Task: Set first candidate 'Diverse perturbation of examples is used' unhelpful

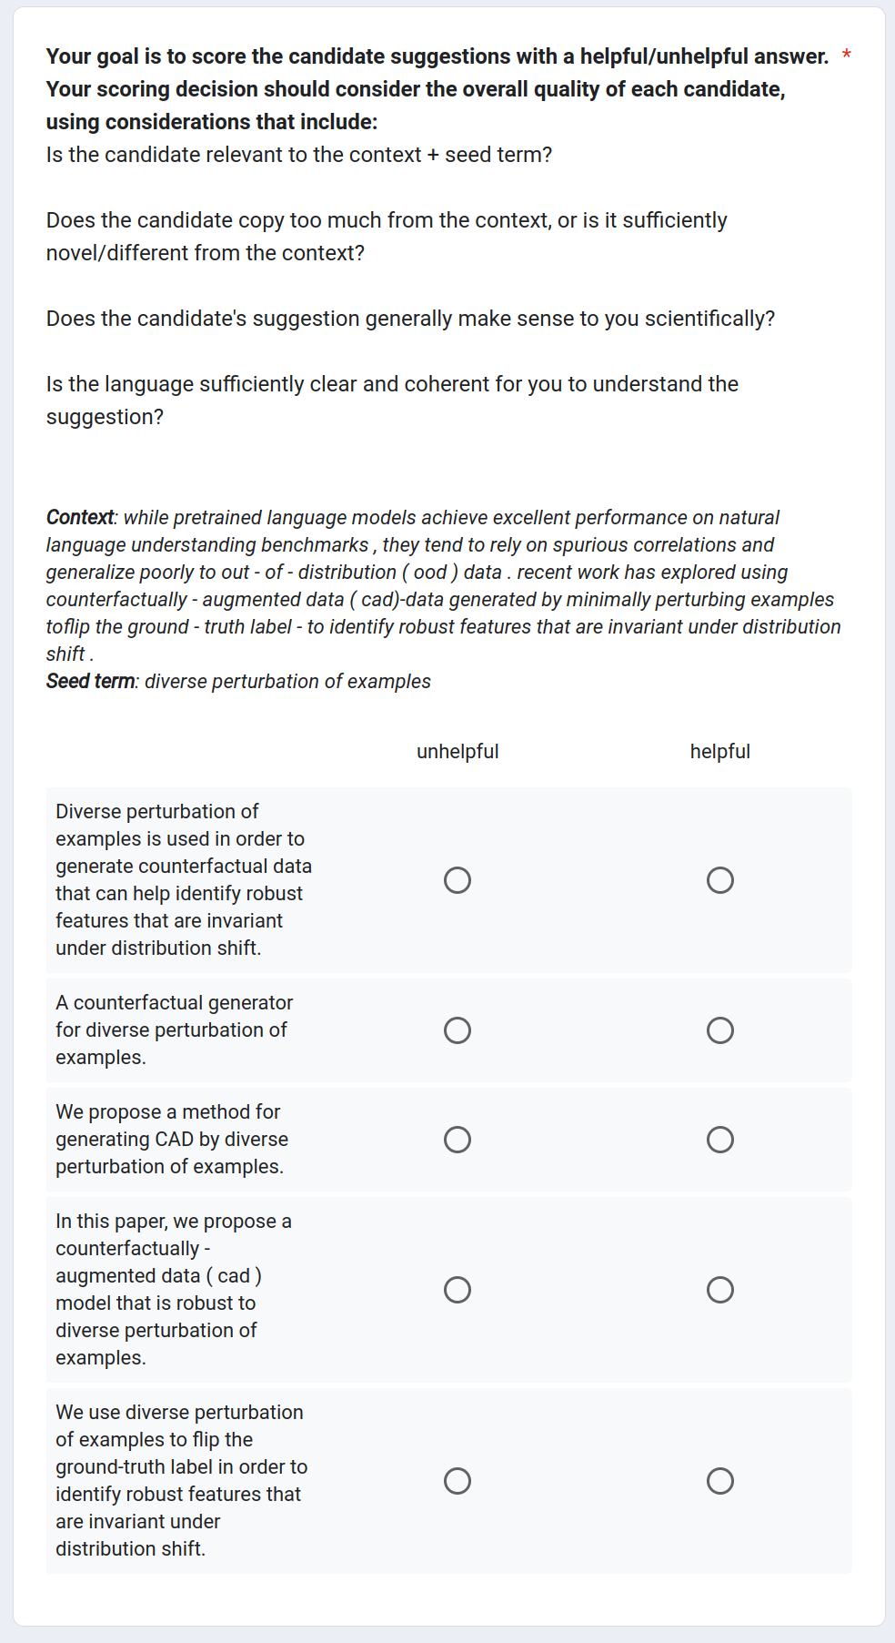Action: point(458,880)
